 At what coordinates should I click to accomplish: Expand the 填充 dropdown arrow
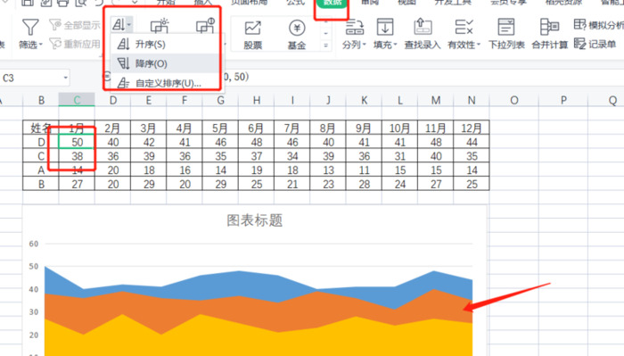(395, 45)
